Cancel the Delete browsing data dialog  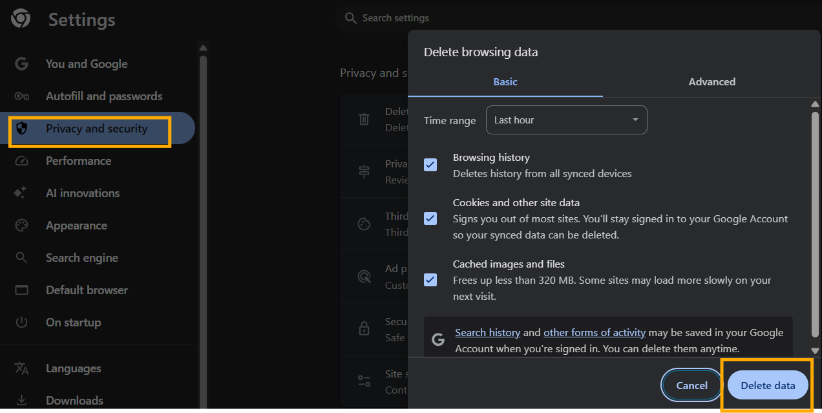pyautogui.click(x=691, y=385)
